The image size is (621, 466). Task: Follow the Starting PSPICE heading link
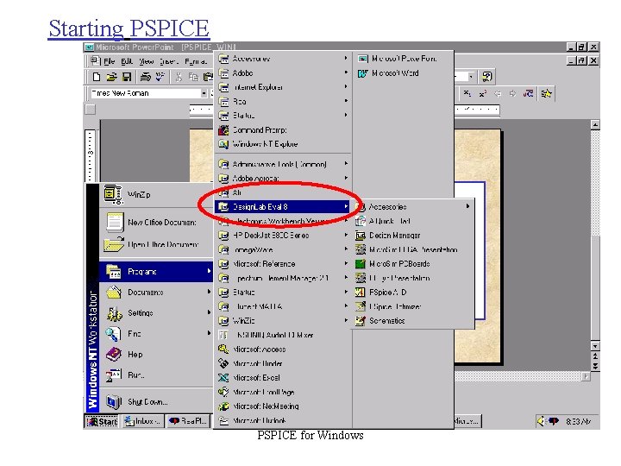129,28
